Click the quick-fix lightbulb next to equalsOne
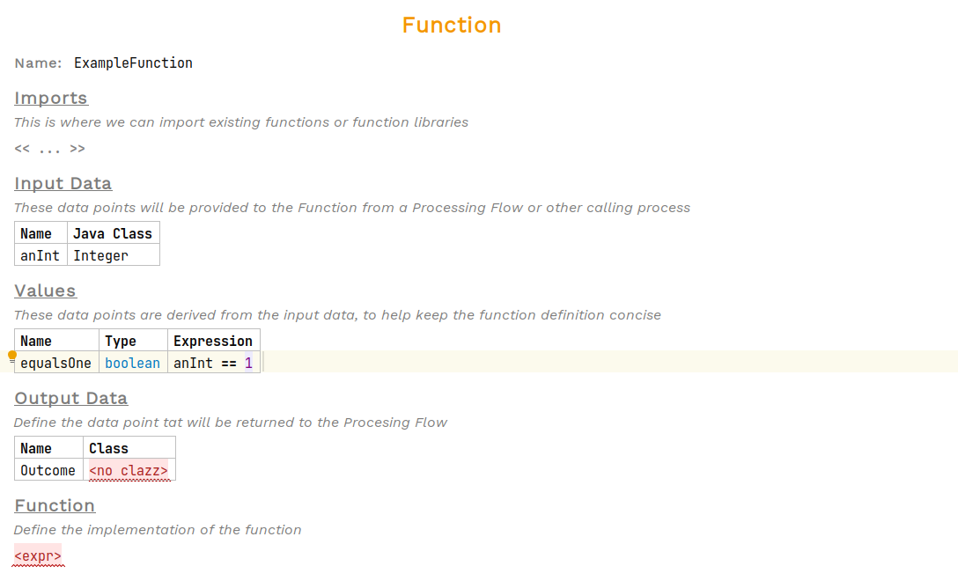 (11, 356)
